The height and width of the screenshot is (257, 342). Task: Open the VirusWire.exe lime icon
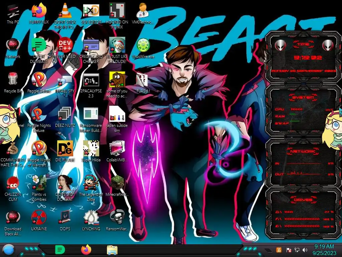coord(143,48)
